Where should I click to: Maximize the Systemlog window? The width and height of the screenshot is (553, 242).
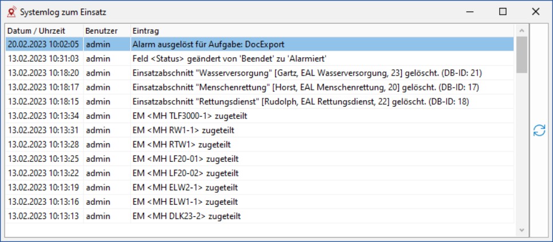(x=503, y=12)
